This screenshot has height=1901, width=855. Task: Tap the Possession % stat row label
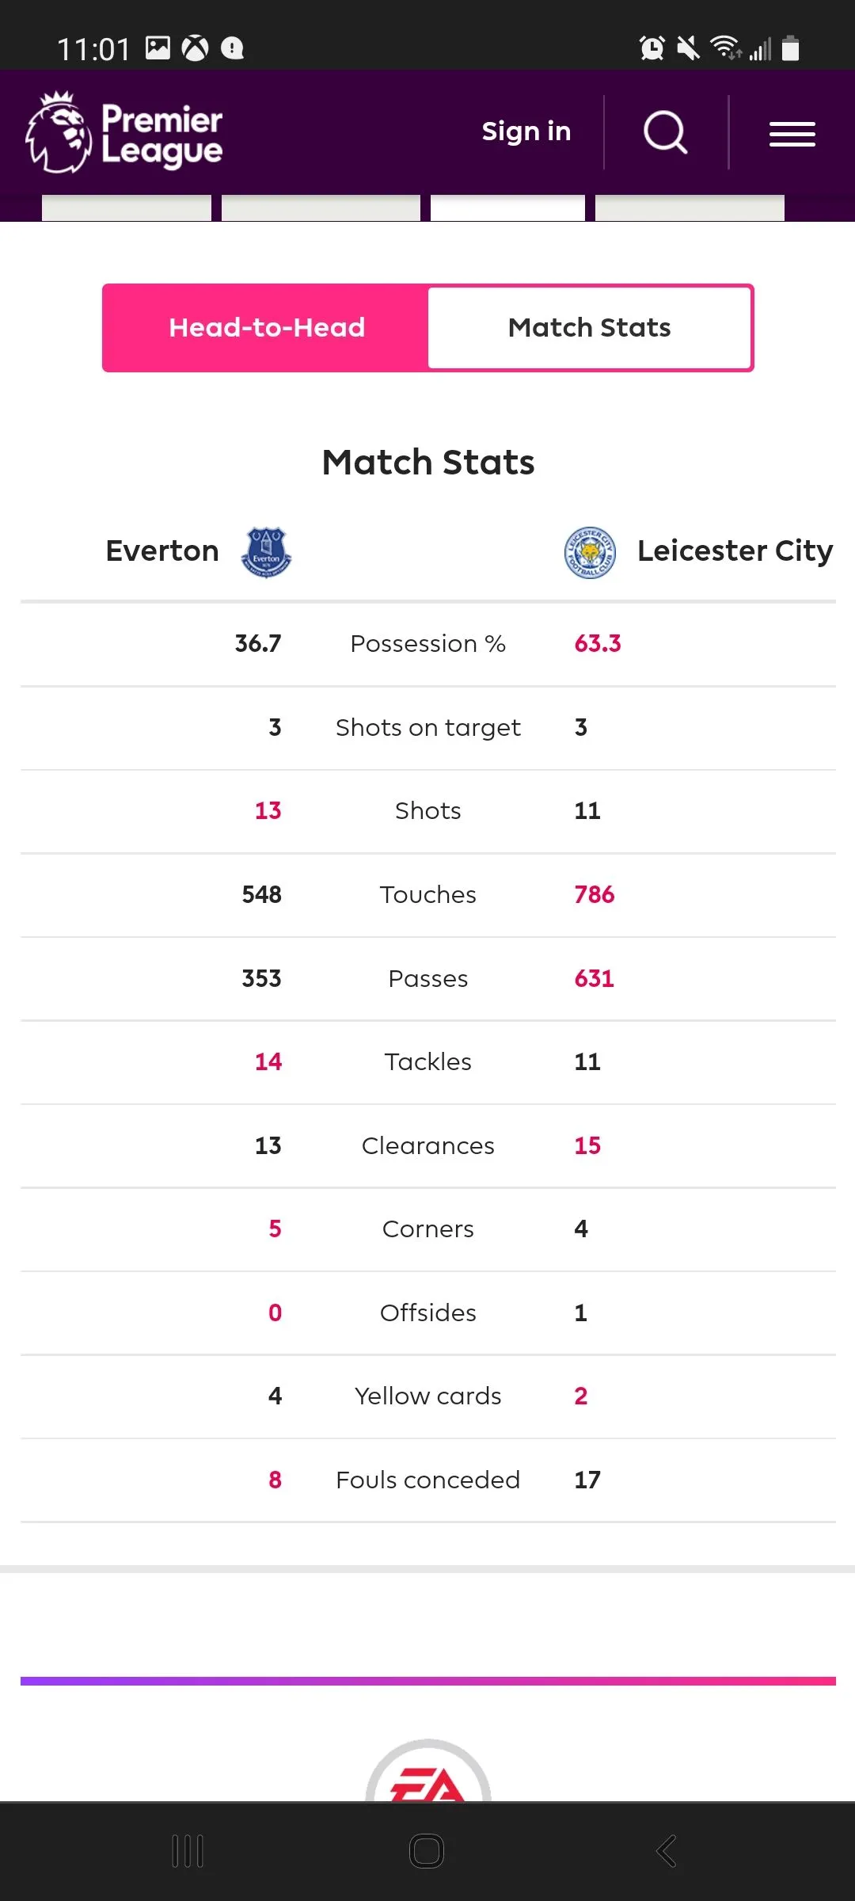tap(427, 644)
